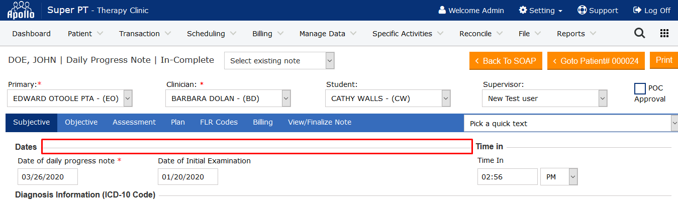Open the apps grid icon

[x=664, y=33]
